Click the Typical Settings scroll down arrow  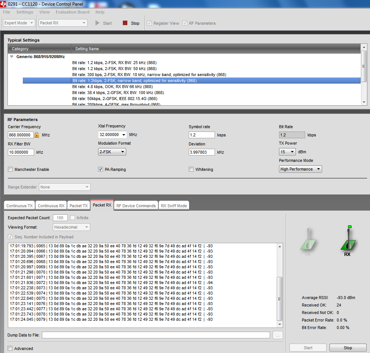(364, 102)
